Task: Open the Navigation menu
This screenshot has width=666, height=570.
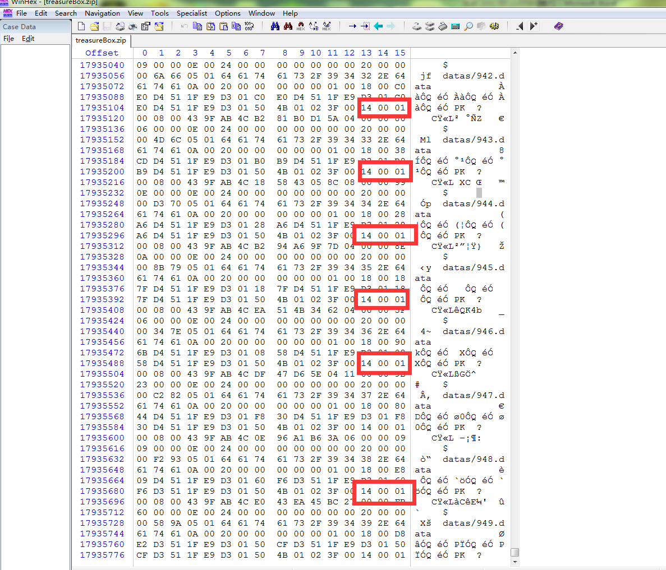Action: [102, 13]
